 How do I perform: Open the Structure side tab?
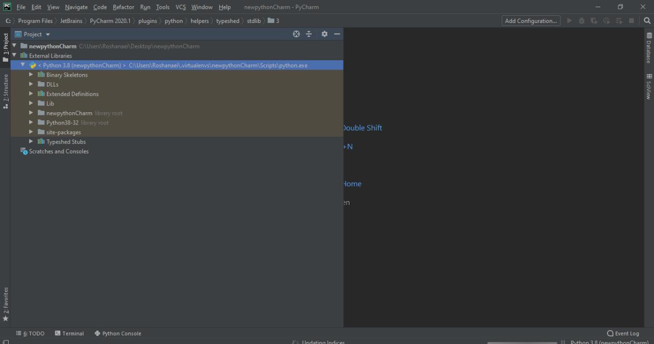click(x=6, y=91)
